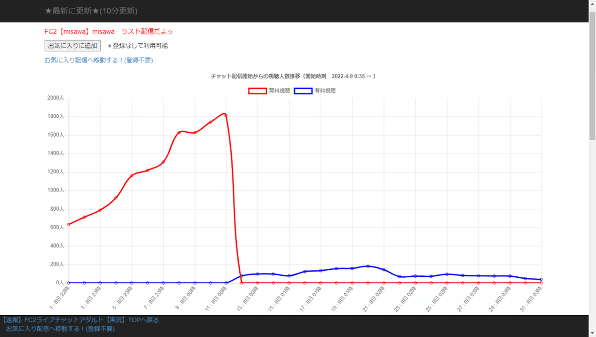
Task: Click the first blue data point at 0人
Action: 69,283
